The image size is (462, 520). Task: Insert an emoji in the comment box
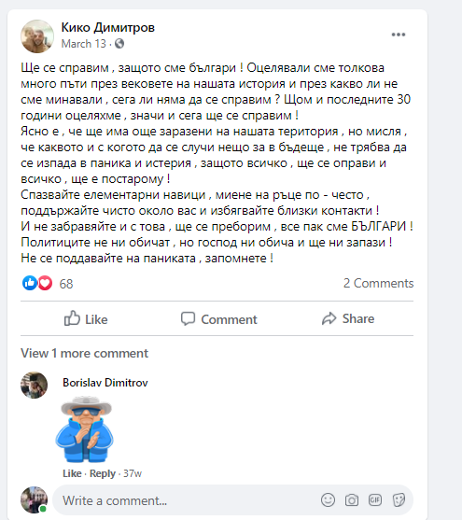(x=328, y=499)
